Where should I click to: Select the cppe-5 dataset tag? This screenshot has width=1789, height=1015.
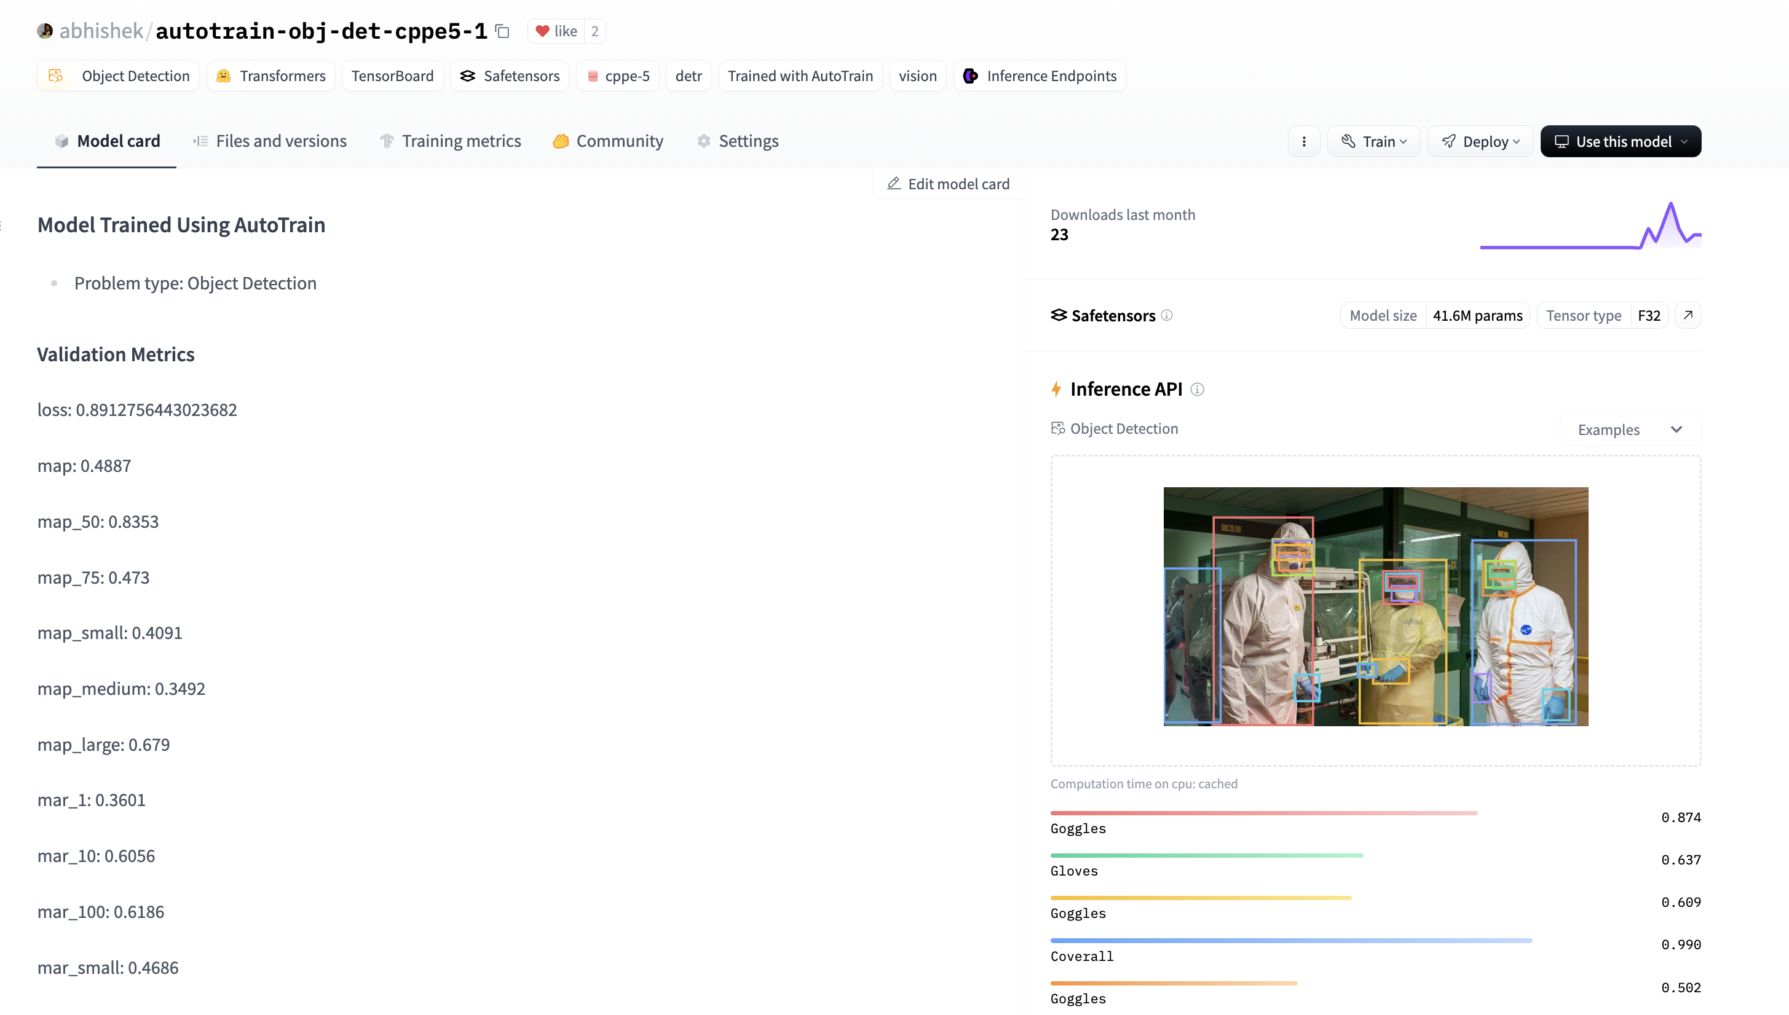[618, 76]
